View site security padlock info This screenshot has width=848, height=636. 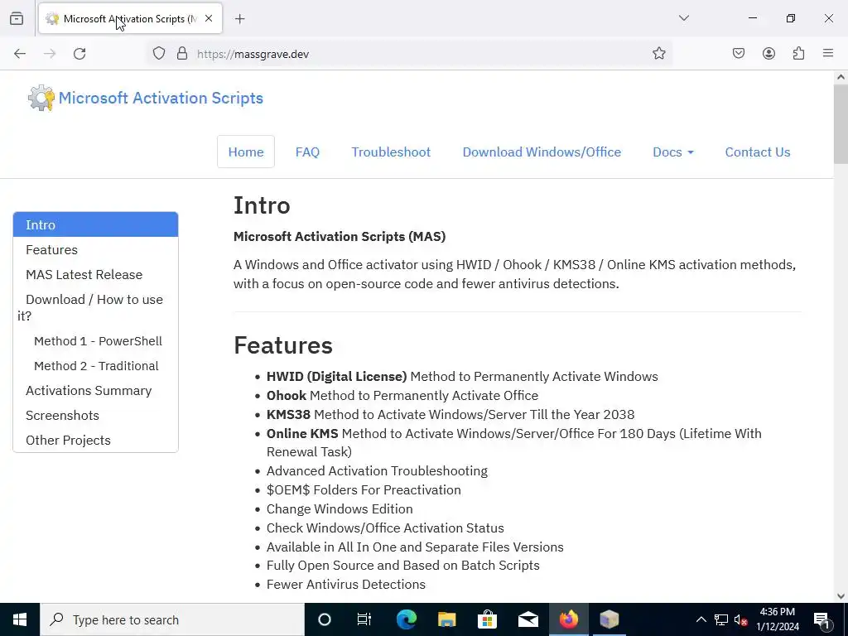(x=182, y=54)
